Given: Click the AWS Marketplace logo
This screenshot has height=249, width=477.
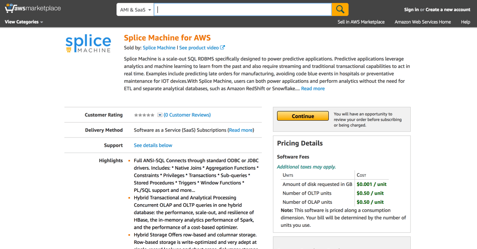Looking at the screenshot, I should point(33,9).
